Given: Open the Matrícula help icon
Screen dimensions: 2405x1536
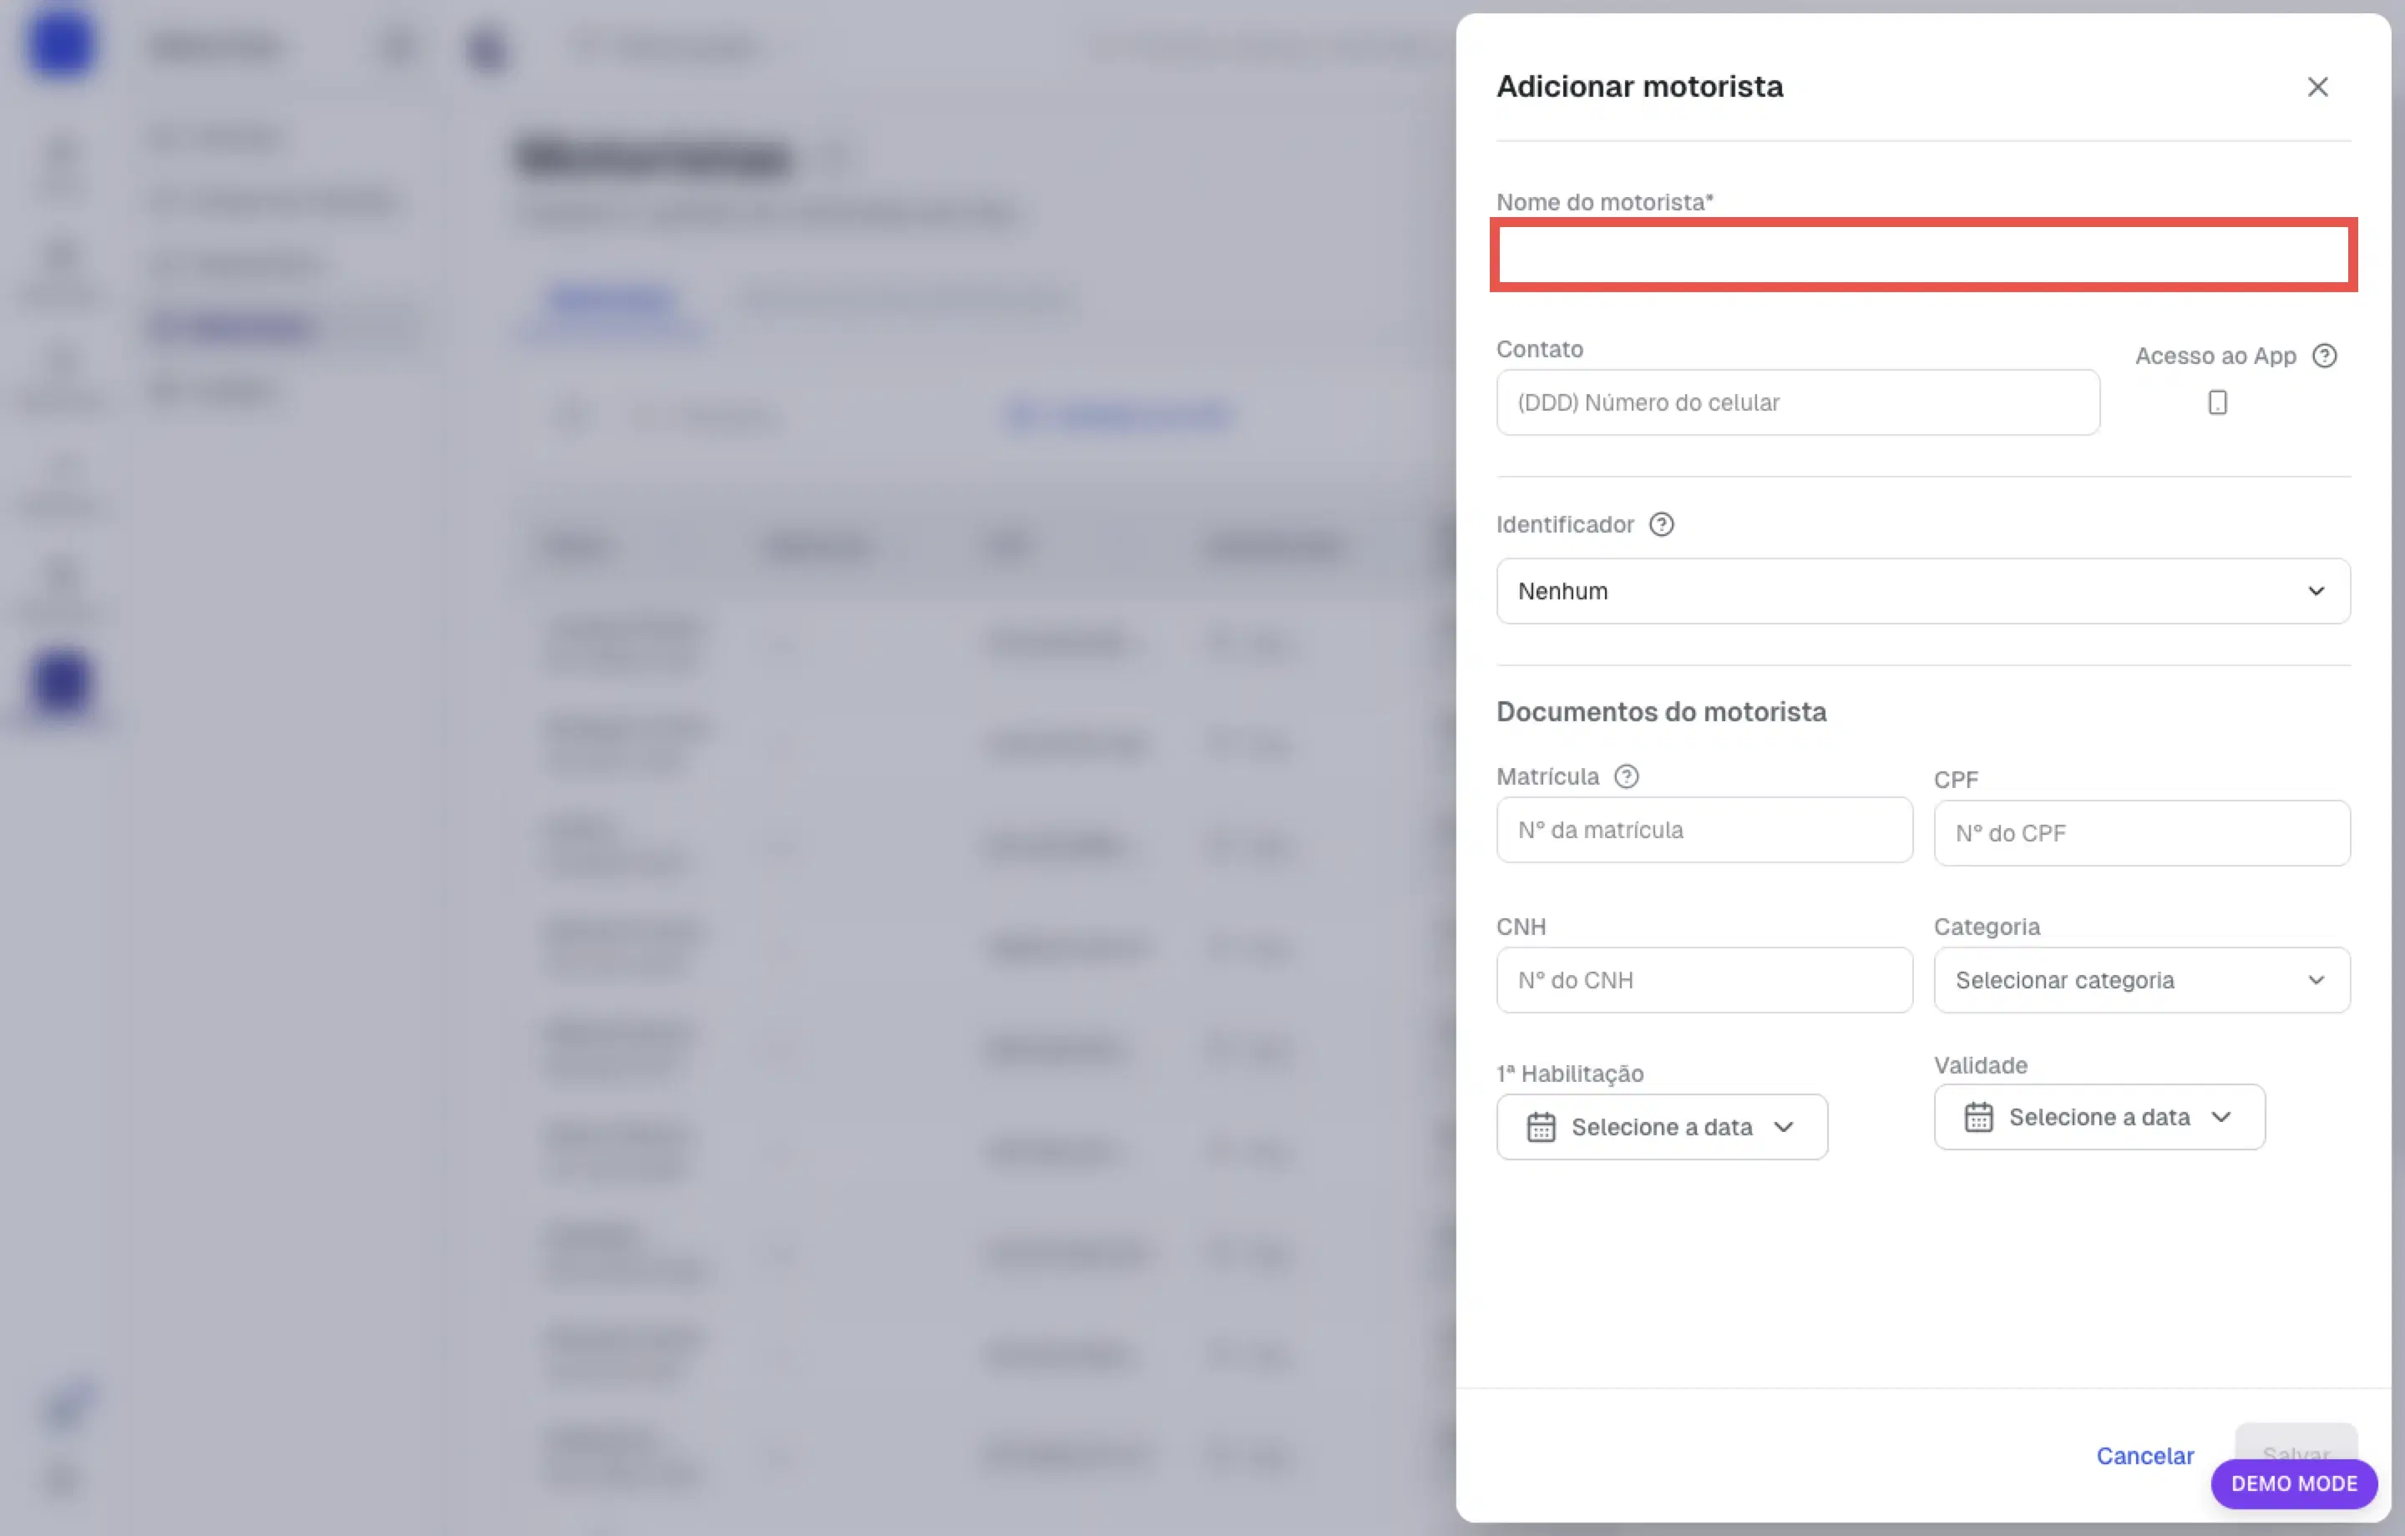Looking at the screenshot, I should coord(1626,776).
